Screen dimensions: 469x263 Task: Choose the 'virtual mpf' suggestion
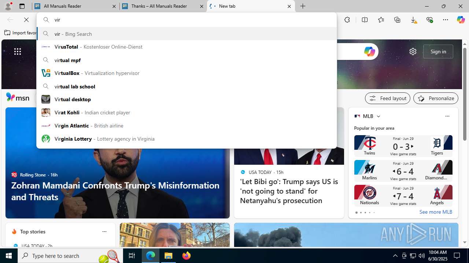click(187, 60)
